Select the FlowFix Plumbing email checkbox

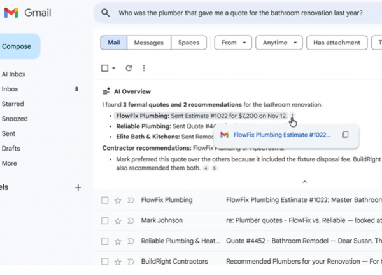coord(105,201)
